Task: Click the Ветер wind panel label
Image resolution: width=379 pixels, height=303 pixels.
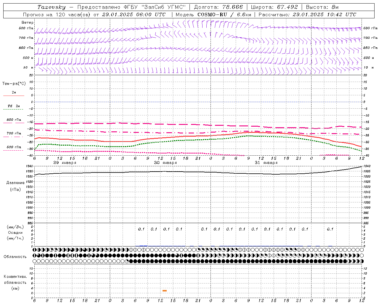Action: [x=28, y=22]
